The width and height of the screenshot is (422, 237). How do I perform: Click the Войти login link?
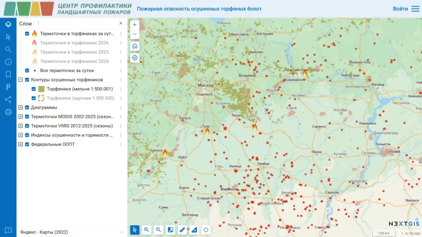click(400, 9)
